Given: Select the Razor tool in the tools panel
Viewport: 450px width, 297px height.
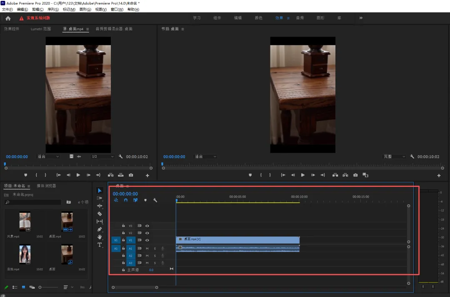Looking at the screenshot, I should click(x=100, y=214).
